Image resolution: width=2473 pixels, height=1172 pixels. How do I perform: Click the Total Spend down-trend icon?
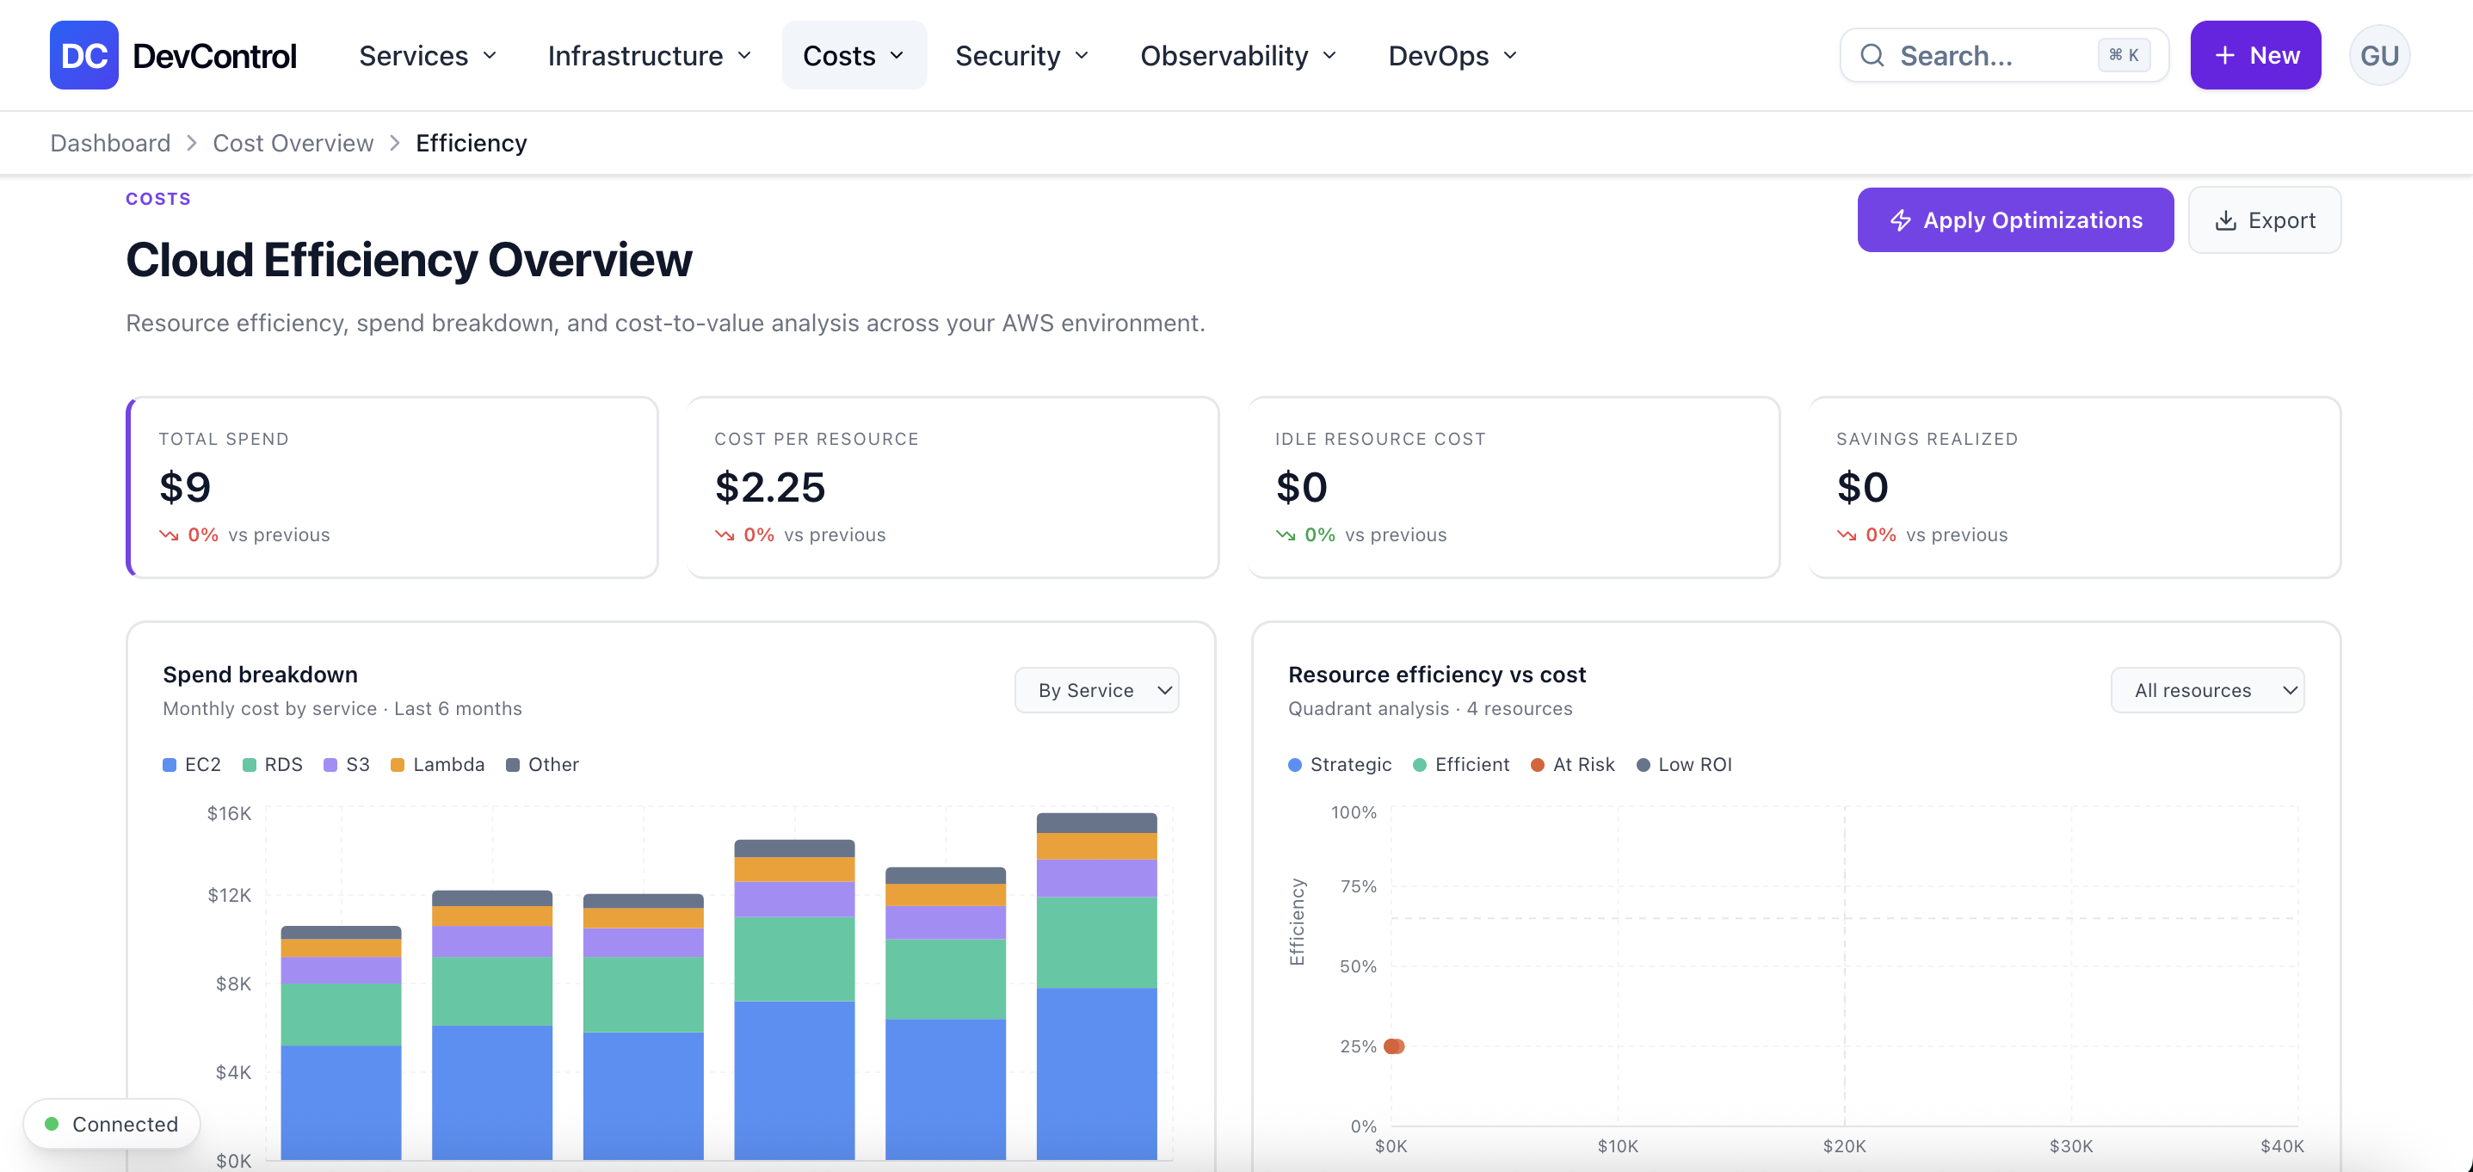[x=169, y=535]
